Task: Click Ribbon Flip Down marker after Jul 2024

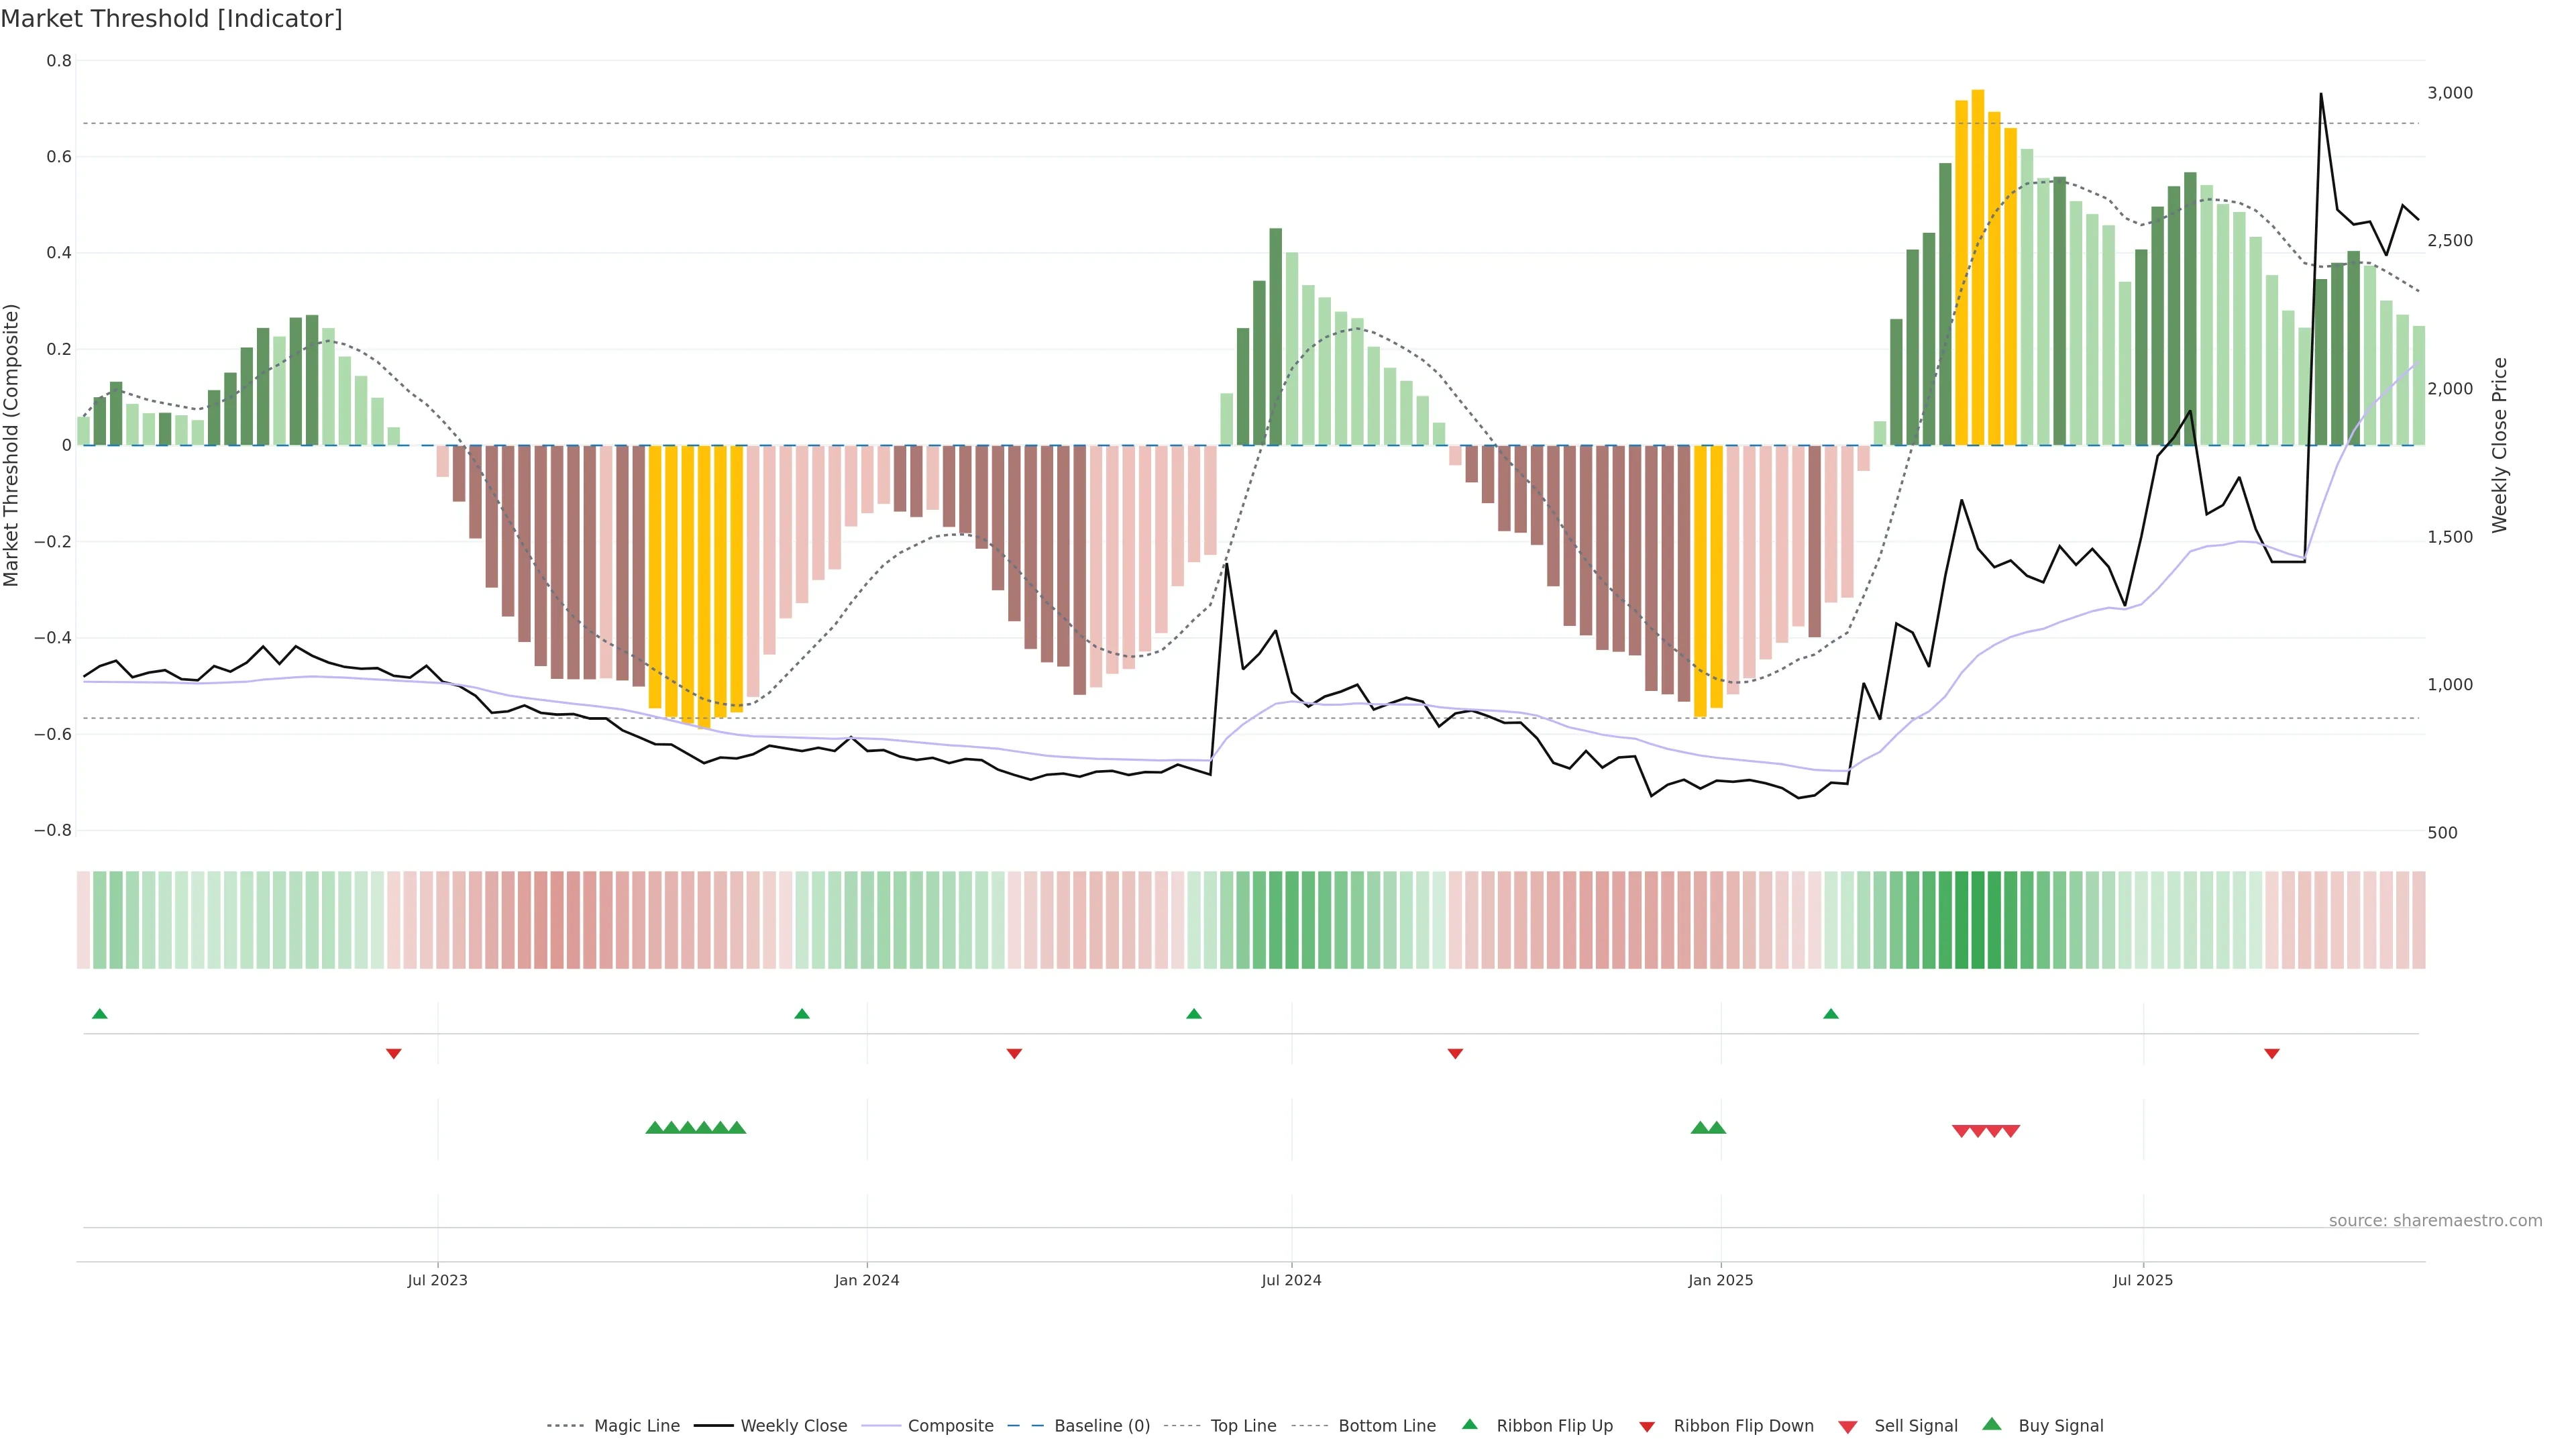Action: click(1455, 1054)
